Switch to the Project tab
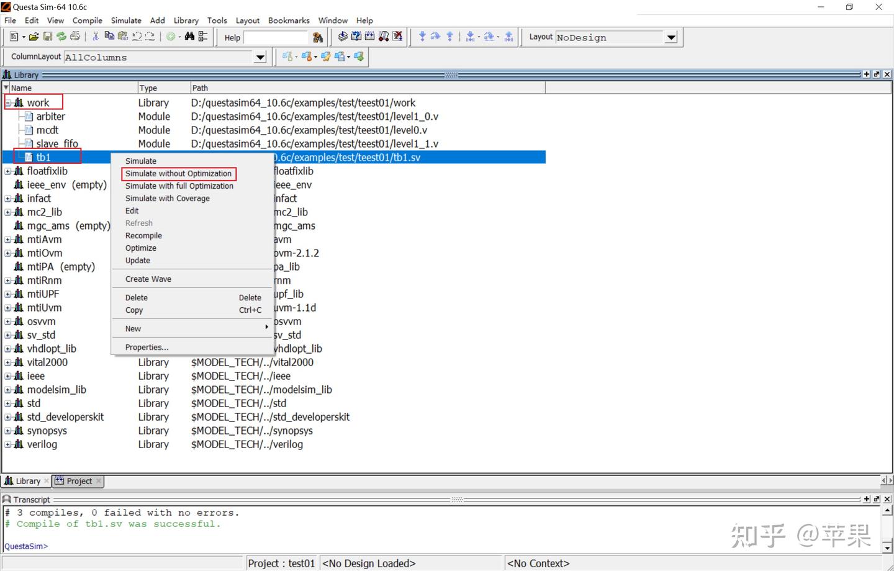This screenshot has height=571, width=894. (79, 481)
